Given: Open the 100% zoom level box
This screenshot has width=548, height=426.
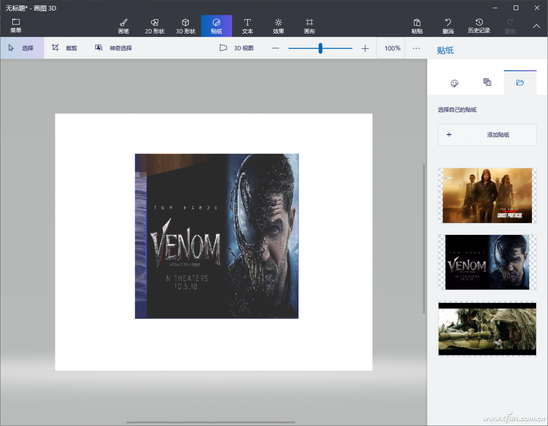Looking at the screenshot, I should tap(392, 48).
